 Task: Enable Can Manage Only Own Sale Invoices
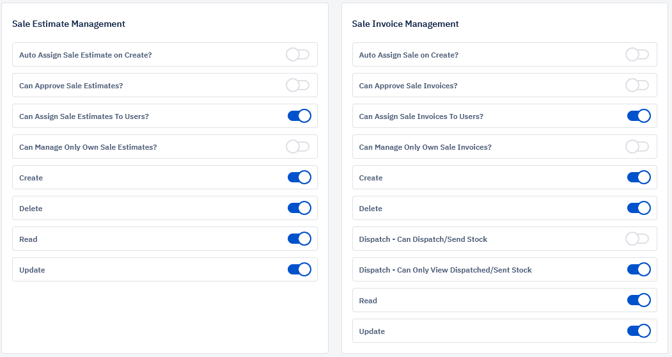point(637,147)
